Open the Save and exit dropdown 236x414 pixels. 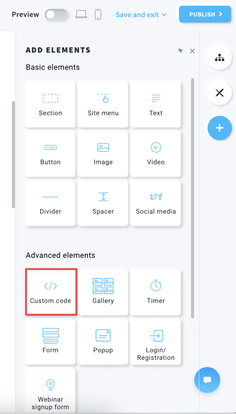pyautogui.click(x=141, y=15)
